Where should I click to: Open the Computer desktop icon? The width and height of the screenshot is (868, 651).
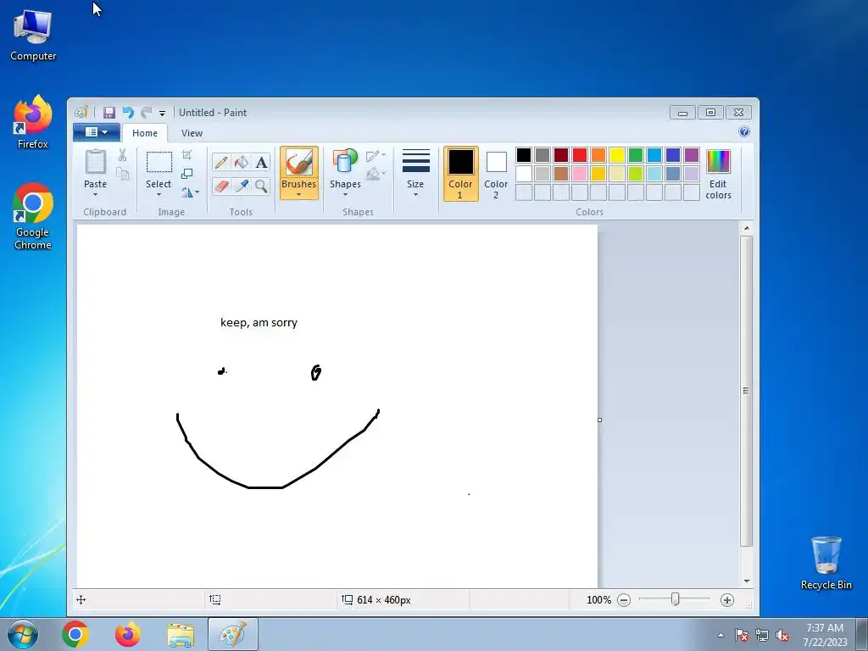tap(33, 36)
